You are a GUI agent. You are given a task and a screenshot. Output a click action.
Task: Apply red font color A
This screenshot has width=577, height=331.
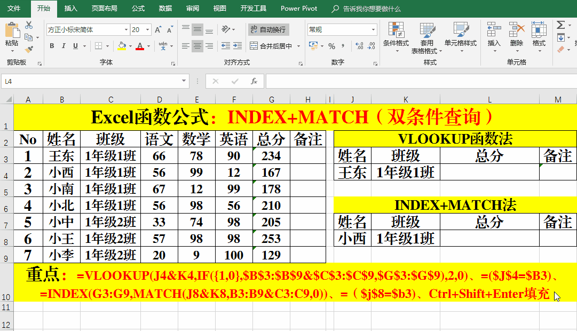(140, 46)
